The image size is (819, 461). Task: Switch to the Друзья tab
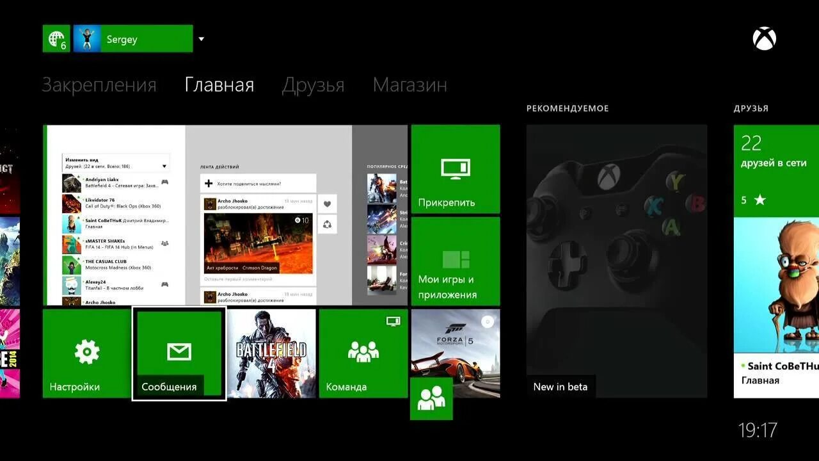(x=313, y=85)
